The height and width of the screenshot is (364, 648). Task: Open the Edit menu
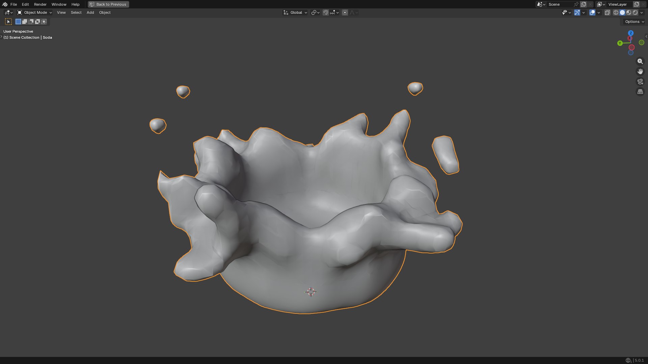[25, 4]
